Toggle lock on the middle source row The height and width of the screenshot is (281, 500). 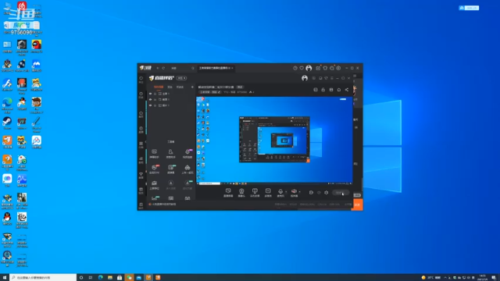click(x=155, y=99)
